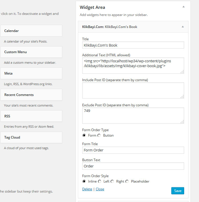Grab Additional Text textarea resize handle
Screen dimensions: 199x202
[182, 72]
